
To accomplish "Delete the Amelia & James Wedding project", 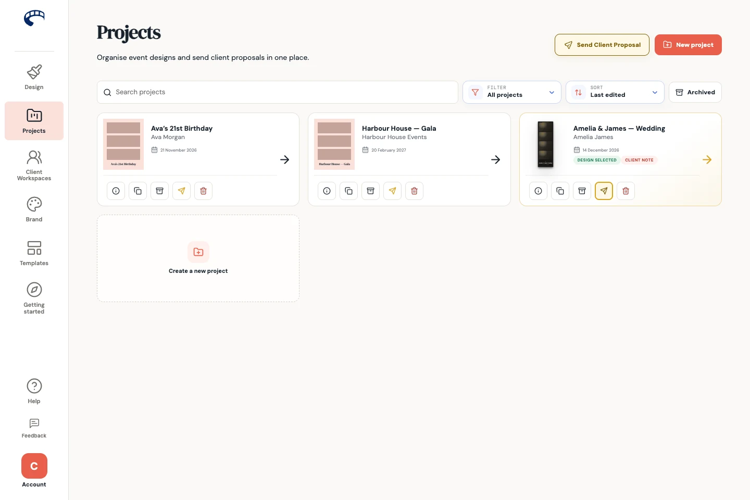I will point(626,191).
